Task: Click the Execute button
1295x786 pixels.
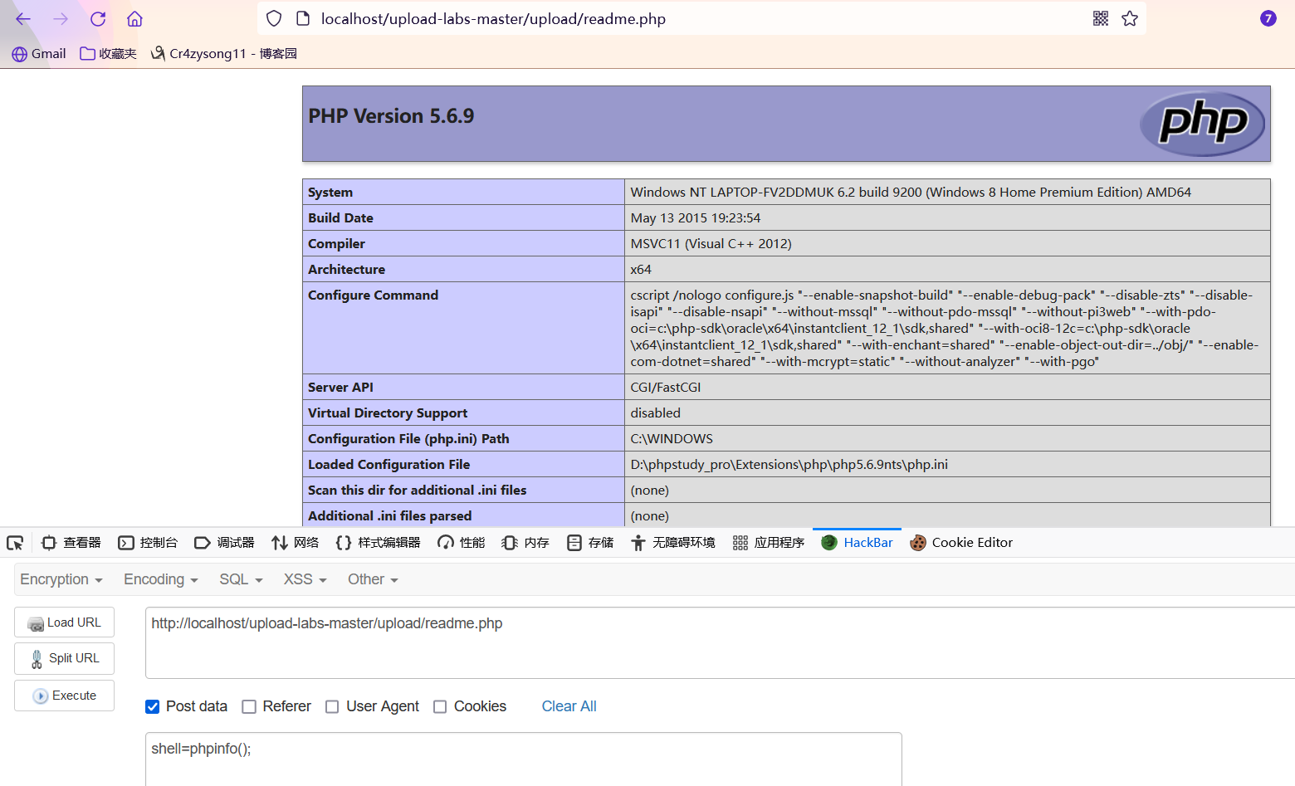Action: [x=64, y=696]
